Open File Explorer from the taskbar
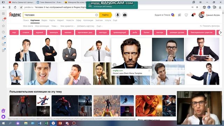Image resolution: width=224 pixels, height=126 pixels. 26,123
